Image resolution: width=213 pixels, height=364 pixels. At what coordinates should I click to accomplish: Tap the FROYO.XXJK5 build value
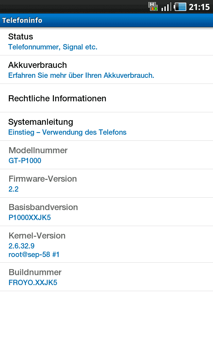point(33,283)
